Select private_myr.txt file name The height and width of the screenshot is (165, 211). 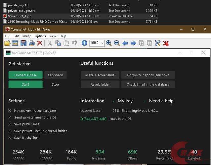(x=19, y=5)
